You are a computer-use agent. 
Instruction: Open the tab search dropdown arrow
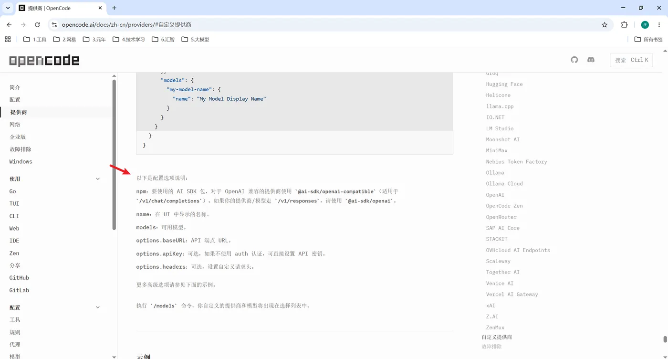(8, 8)
